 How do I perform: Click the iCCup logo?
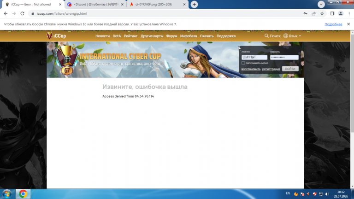coord(56,35)
